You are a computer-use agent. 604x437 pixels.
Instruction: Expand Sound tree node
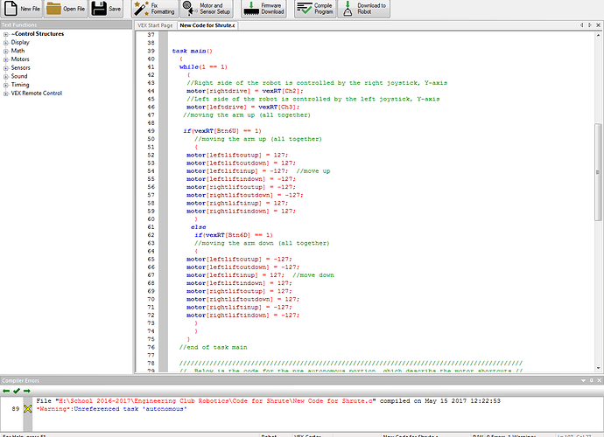click(6, 77)
